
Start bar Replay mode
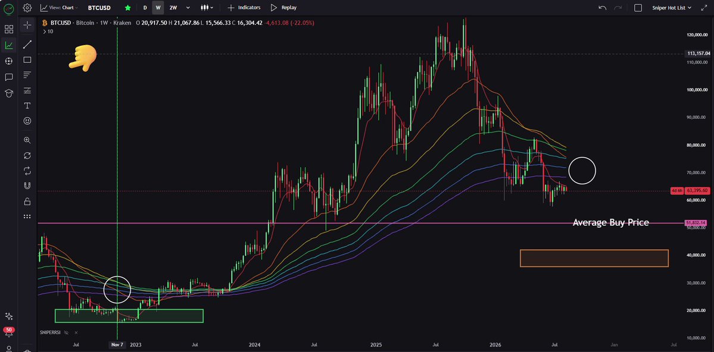pos(283,8)
